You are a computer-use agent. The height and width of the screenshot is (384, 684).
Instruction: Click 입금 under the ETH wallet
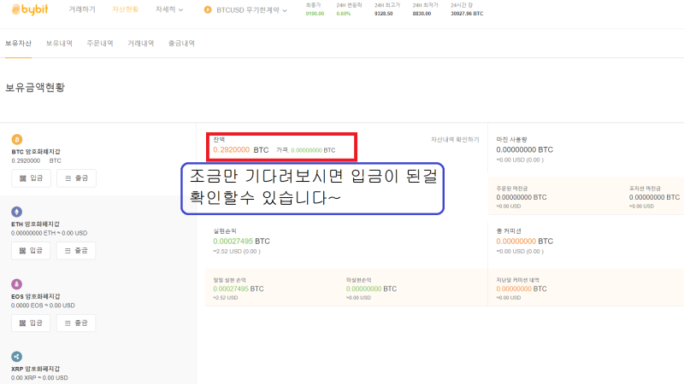click(31, 250)
